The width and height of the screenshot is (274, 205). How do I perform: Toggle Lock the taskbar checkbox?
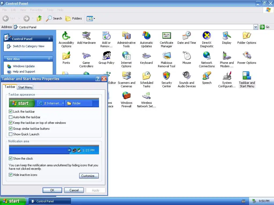(10, 112)
